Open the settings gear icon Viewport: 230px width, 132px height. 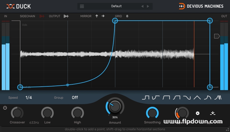[198, 113]
